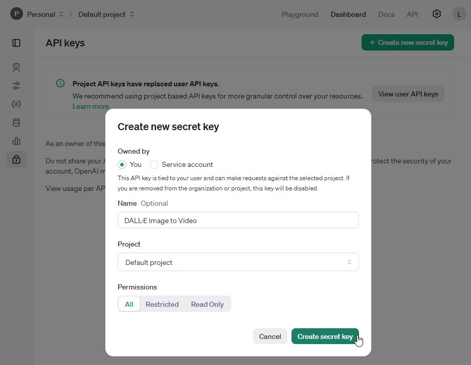The height and width of the screenshot is (365, 471).
Task: Select the You ownership radio button
Action: click(121, 164)
